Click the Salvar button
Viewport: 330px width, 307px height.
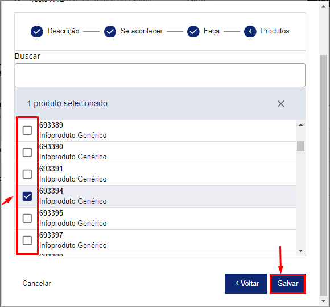pyautogui.click(x=288, y=284)
